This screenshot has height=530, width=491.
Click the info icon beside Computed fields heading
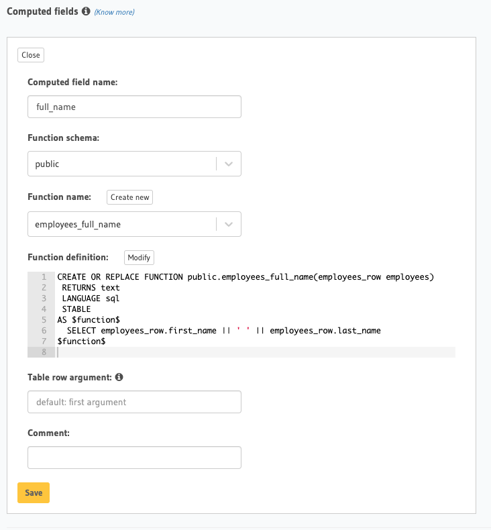[x=86, y=11]
